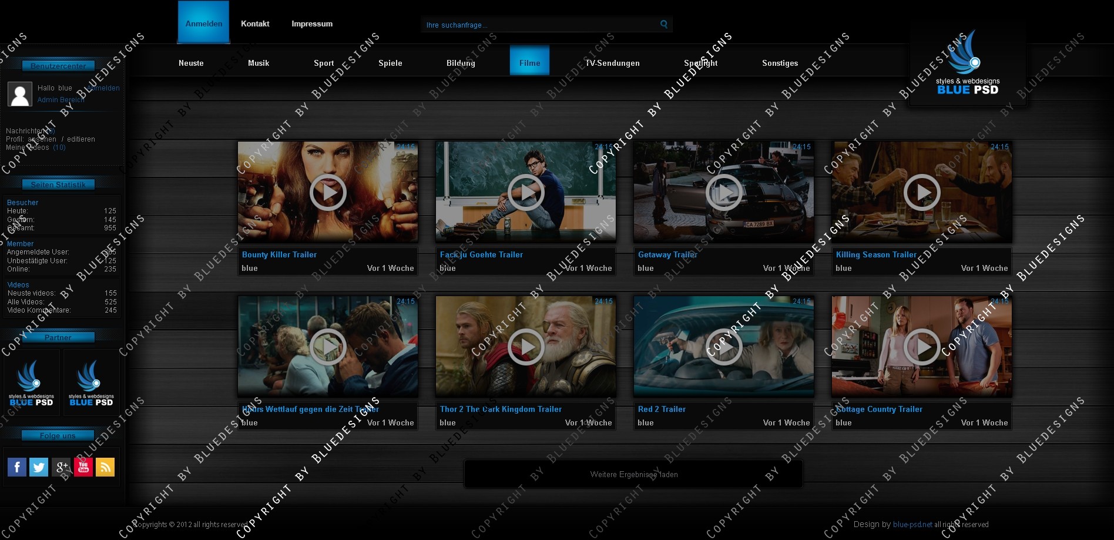This screenshot has width=1114, height=540.
Task: Select the Filme category tab
Action: [x=529, y=61]
